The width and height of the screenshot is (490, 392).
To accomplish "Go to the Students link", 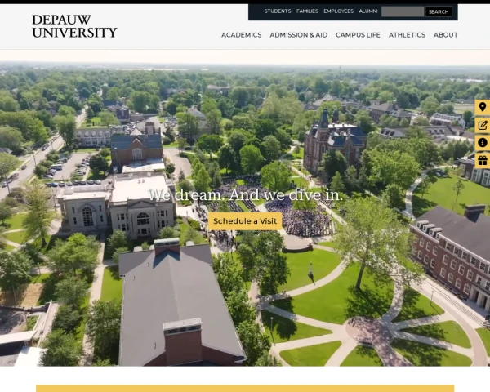I will coord(278,11).
